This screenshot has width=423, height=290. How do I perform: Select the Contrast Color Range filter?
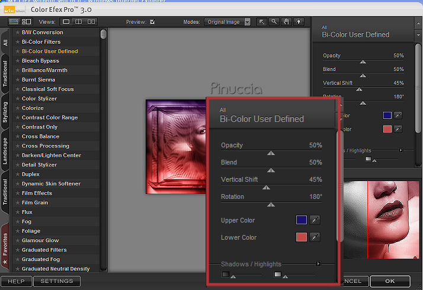click(50, 118)
